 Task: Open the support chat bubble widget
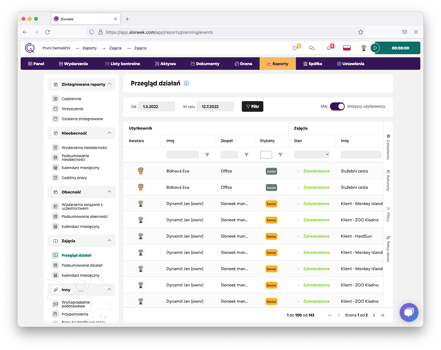(409, 312)
